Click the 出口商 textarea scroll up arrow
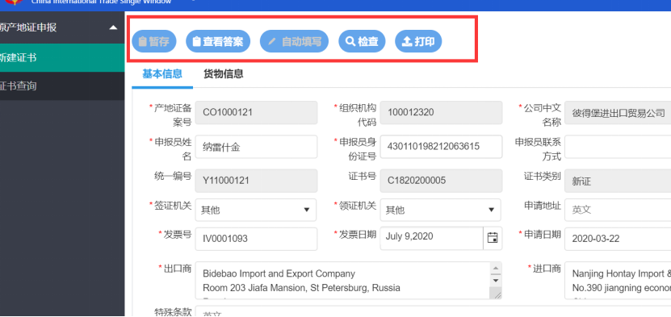671x317 pixels. click(x=496, y=269)
